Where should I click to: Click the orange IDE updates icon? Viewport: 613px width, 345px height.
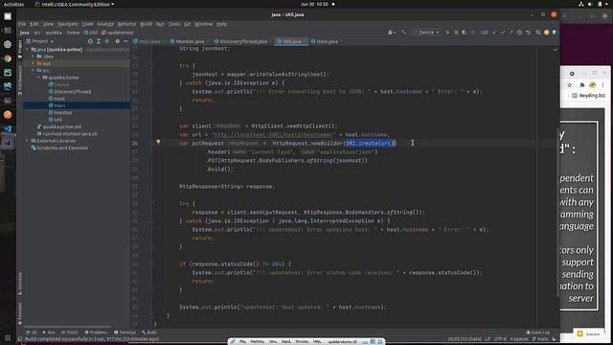(547, 33)
